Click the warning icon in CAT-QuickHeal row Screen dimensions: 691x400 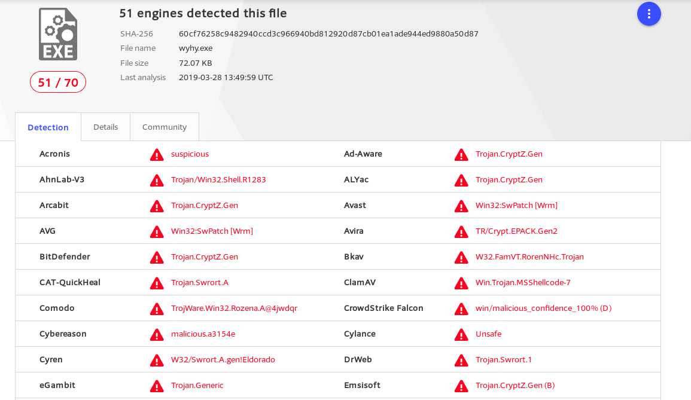tap(156, 283)
